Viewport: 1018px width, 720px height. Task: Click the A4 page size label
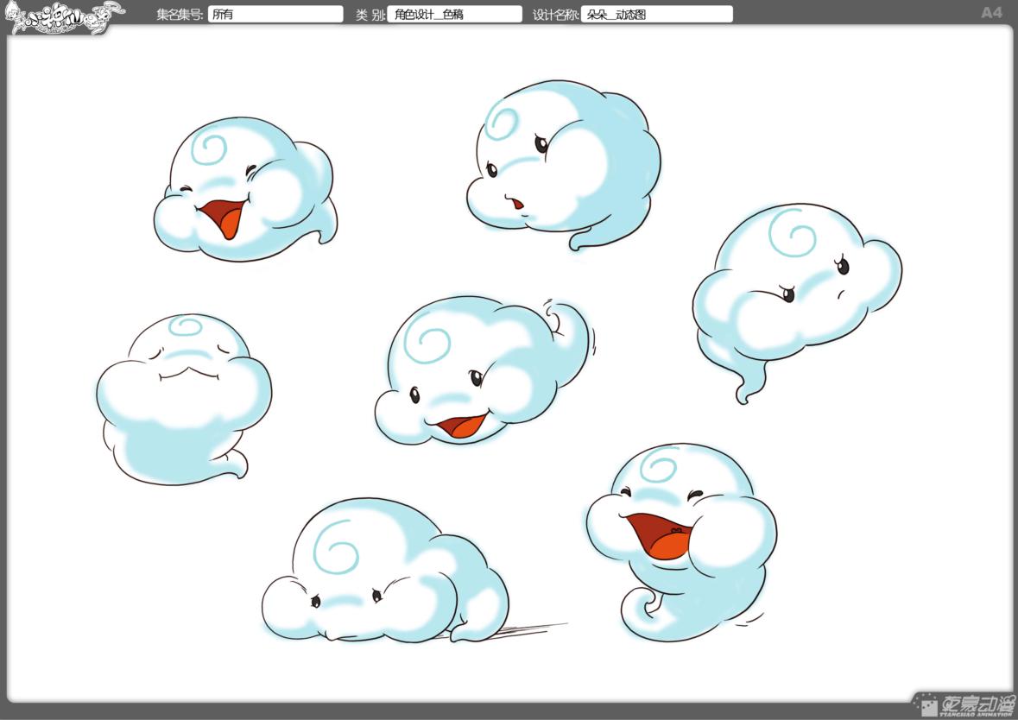click(991, 12)
